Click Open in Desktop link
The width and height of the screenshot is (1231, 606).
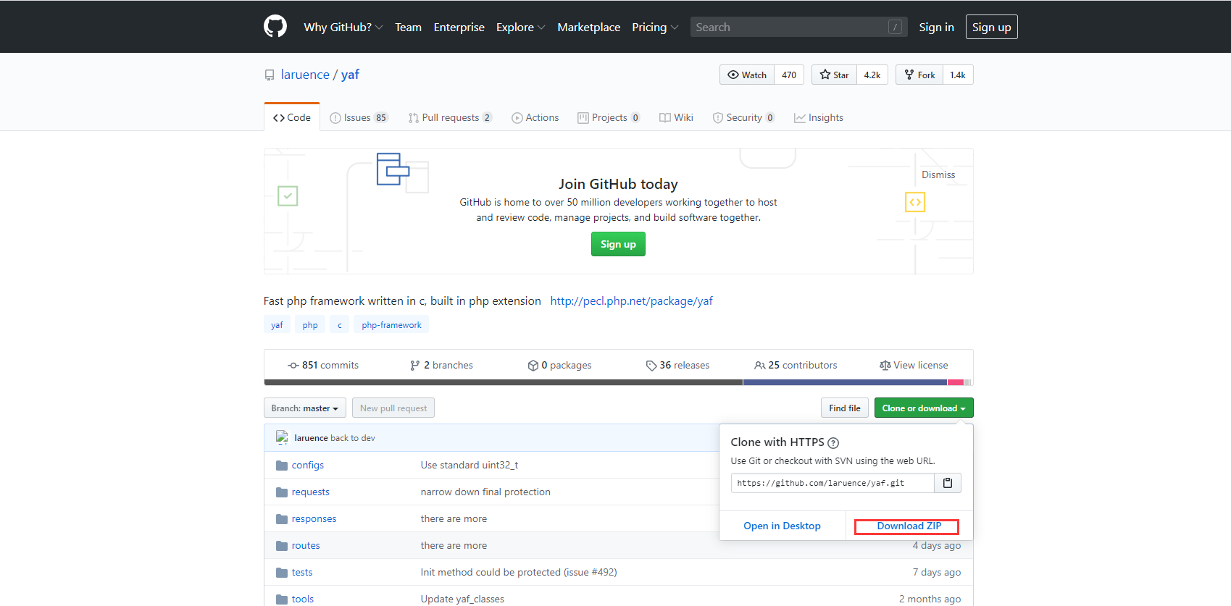pyautogui.click(x=782, y=526)
